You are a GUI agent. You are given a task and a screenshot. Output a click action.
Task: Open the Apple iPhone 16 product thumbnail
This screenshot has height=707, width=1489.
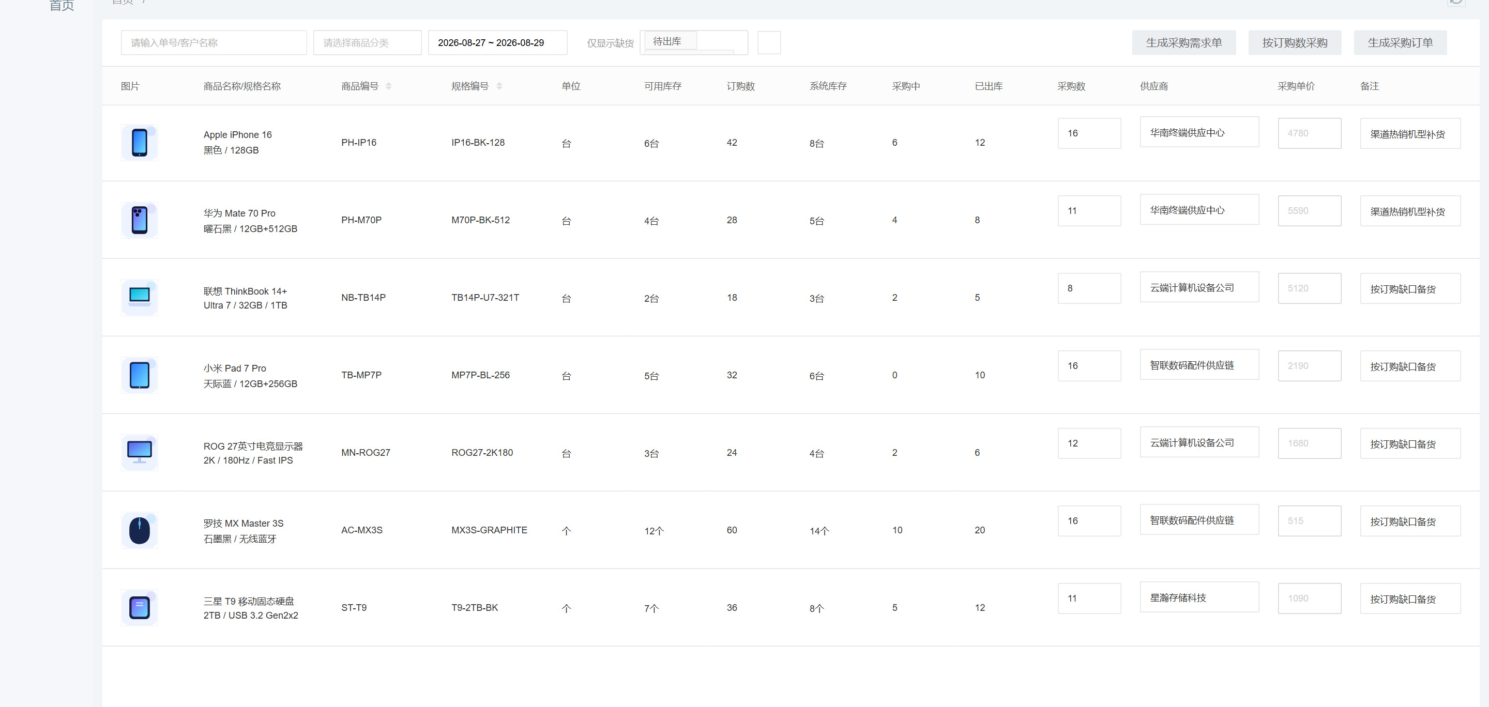click(x=139, y=143)
